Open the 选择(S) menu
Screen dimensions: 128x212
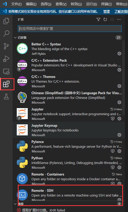coord(46,4)
